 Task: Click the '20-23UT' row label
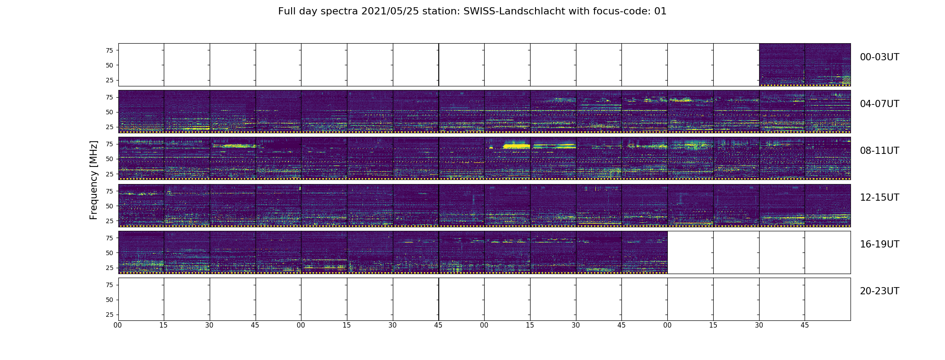[x=879, y=291]
